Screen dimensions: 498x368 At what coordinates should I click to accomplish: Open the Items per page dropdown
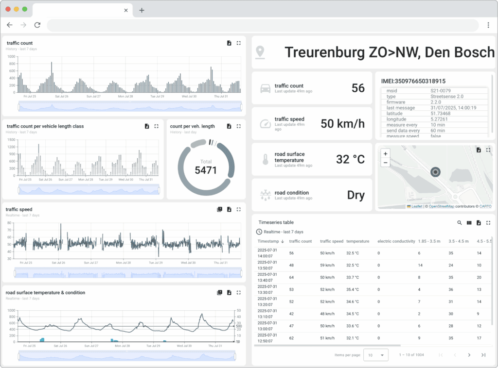click(375, 355)
